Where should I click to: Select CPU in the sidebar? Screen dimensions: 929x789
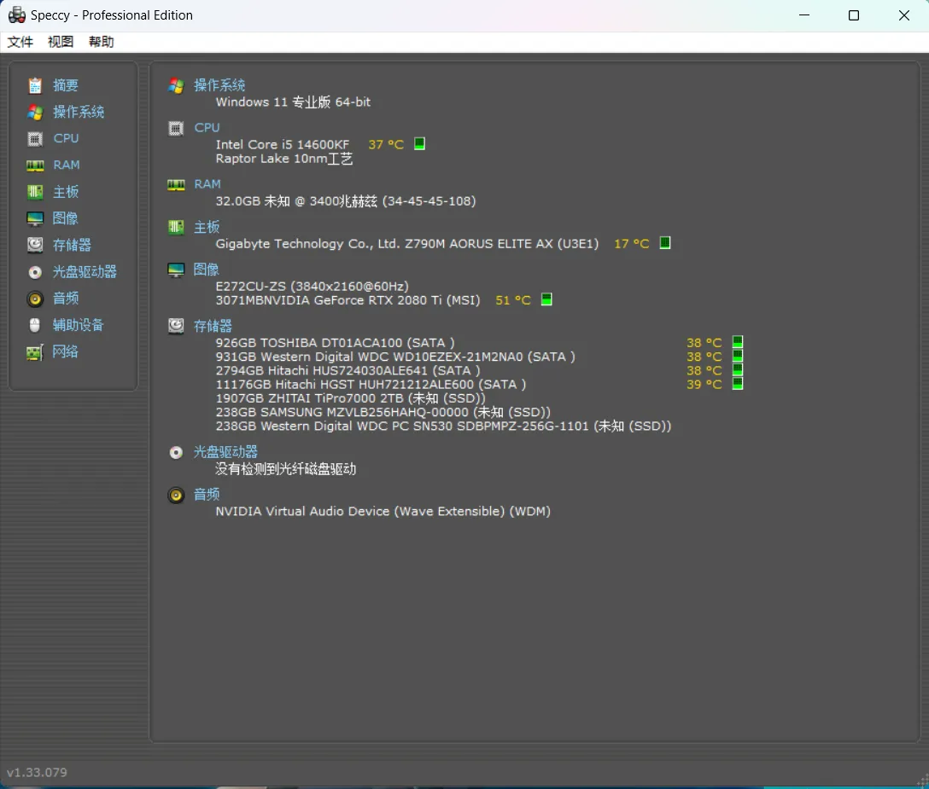(x=66, y=138)
